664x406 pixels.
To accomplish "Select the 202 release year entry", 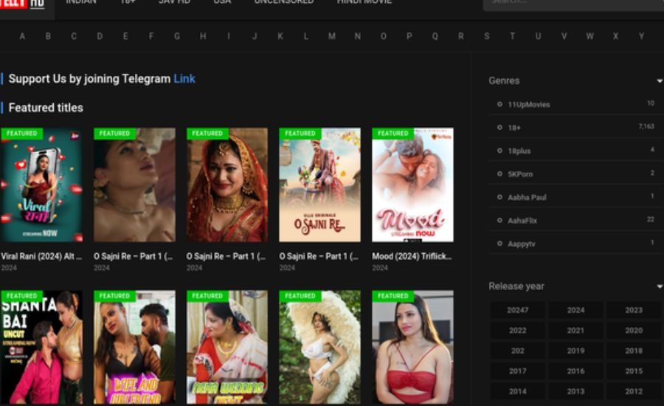I will (x=517, y=351).
